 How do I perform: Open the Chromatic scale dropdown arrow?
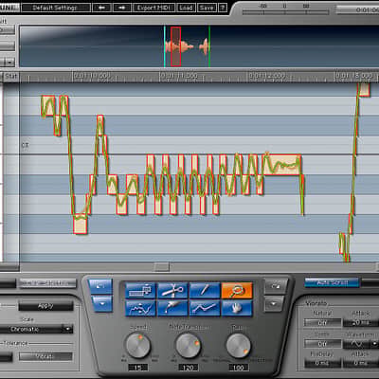point(67,330)
